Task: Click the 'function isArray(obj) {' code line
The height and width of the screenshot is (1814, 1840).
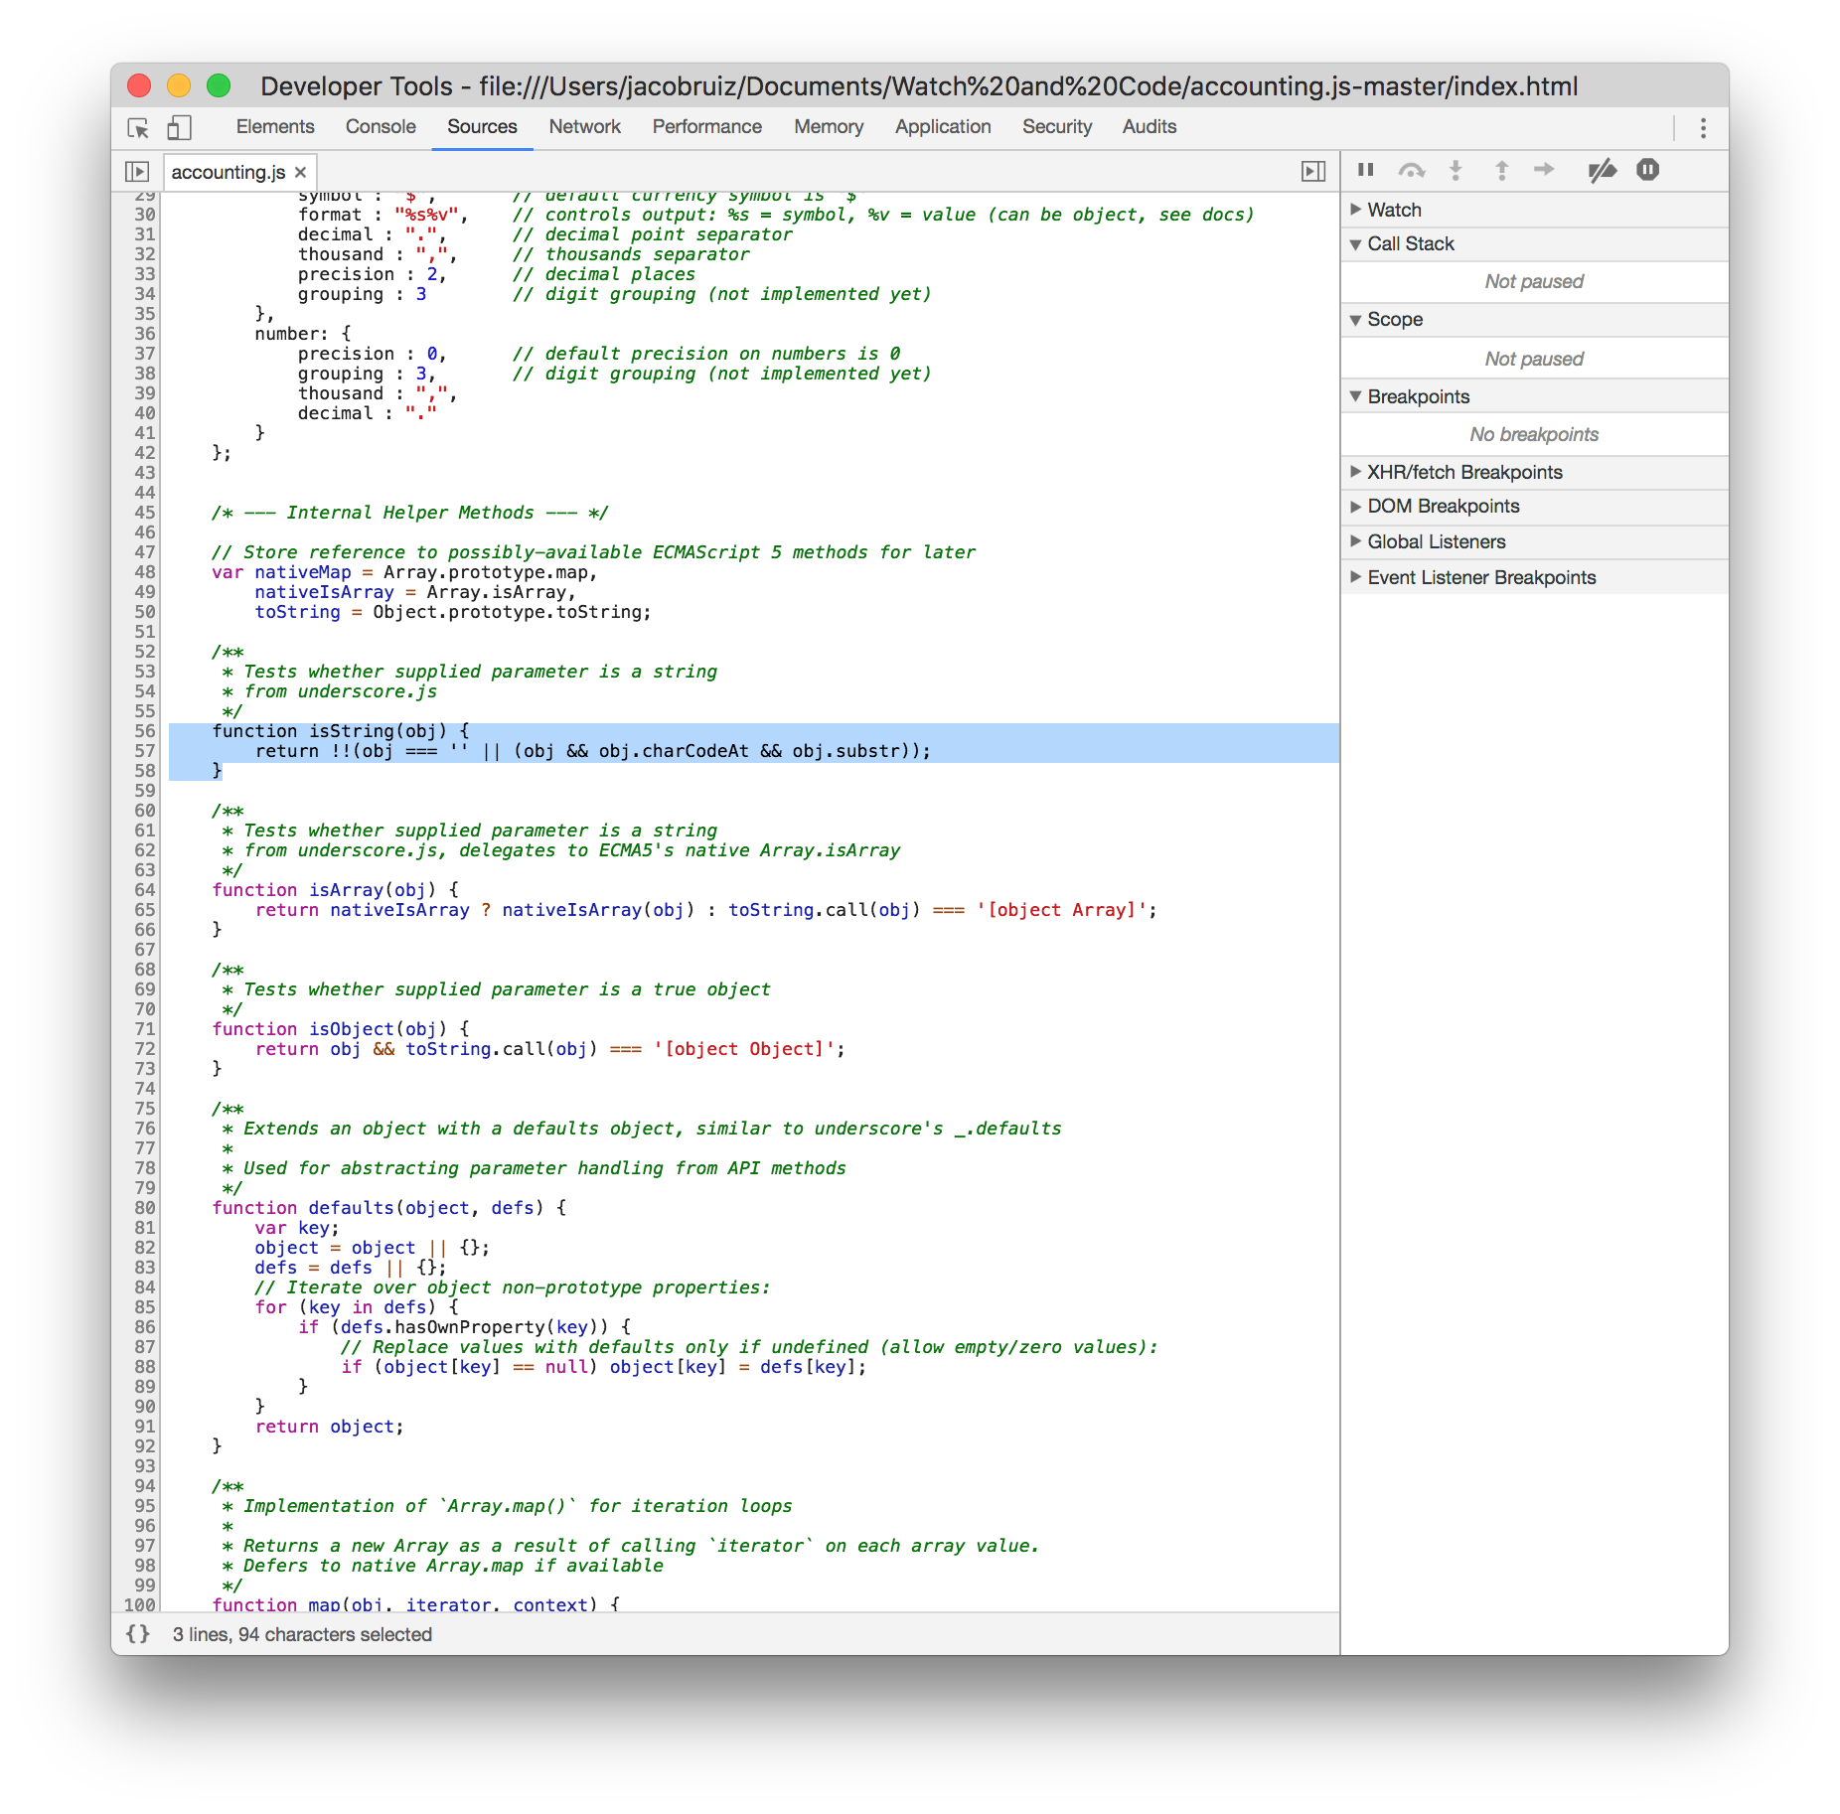Action: 335,890
